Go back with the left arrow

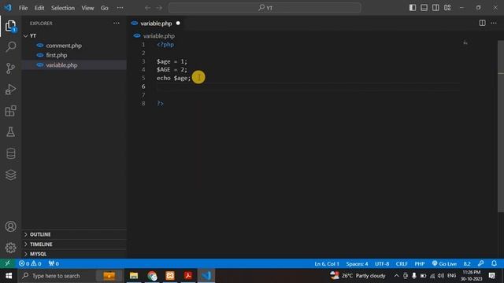pyautogui.click(x=147, y=8)
